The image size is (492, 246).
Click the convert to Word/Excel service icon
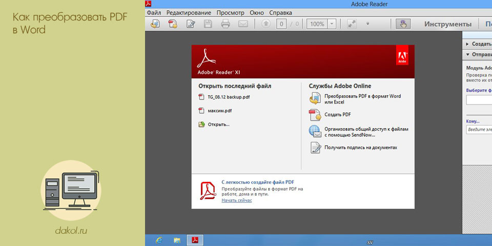pos(315,98)
